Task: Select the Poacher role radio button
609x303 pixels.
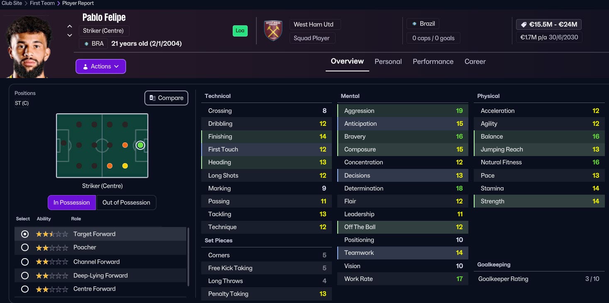Action: 25,247
